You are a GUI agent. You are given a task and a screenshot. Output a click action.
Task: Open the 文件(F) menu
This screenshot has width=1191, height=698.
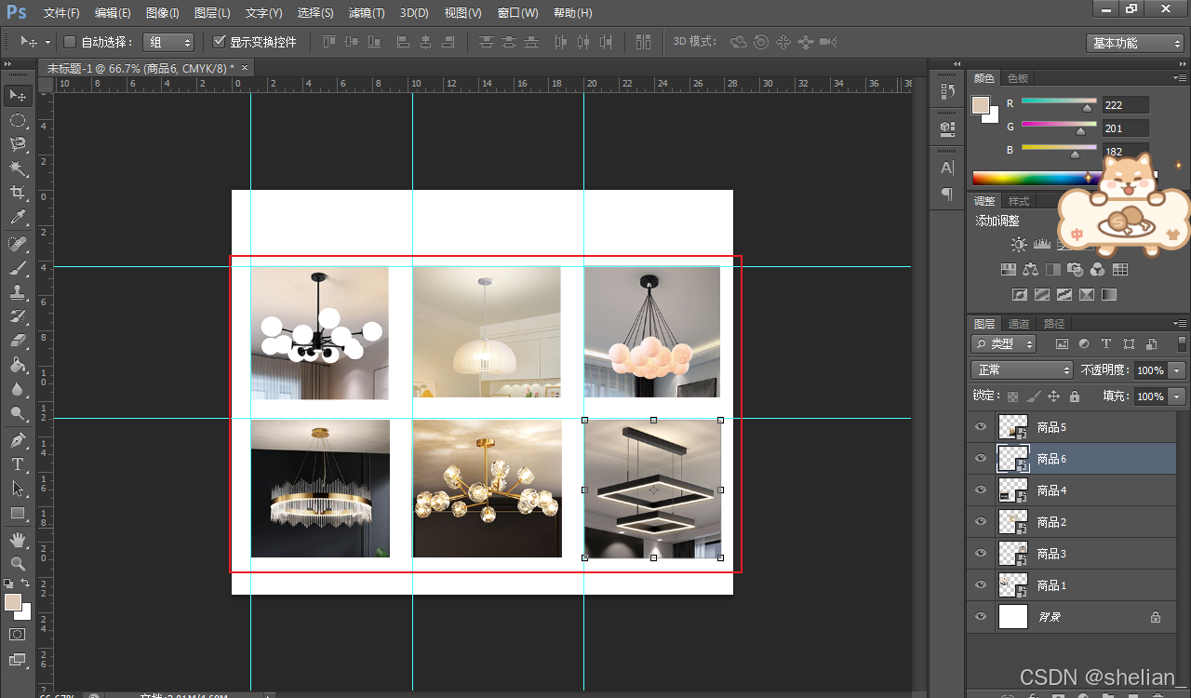click(61, 13)
